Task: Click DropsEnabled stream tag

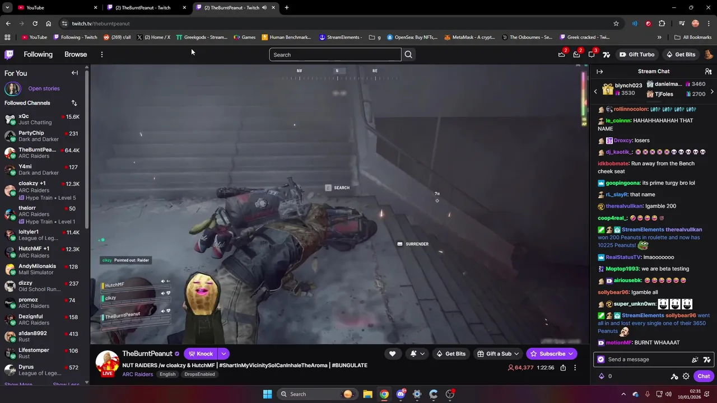Action: coord(199,374)
